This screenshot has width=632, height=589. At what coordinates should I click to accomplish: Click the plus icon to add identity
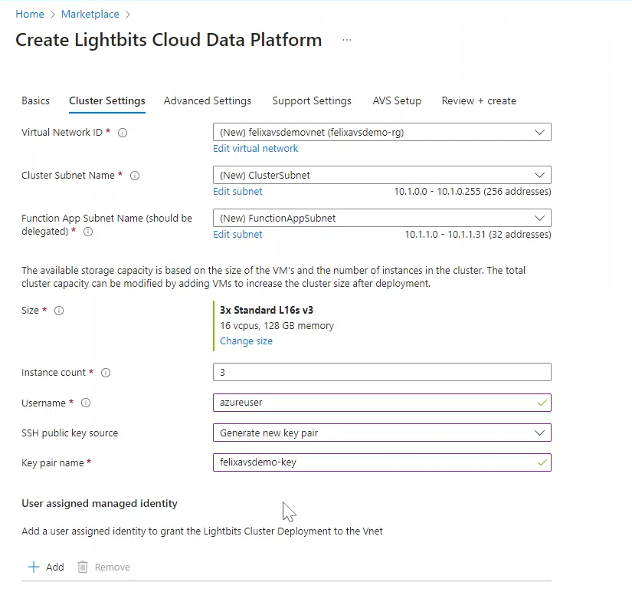click(34, 567)
